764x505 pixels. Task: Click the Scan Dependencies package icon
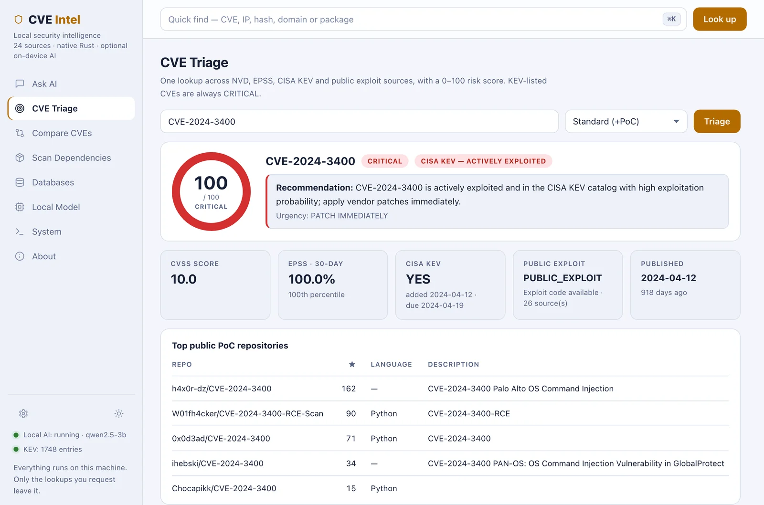point(20,158)
